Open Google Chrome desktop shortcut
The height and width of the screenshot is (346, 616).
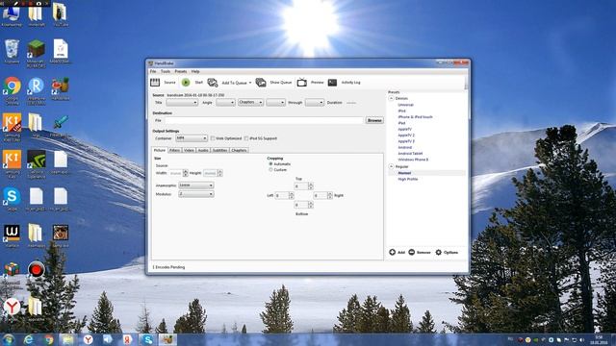pos(13,86)
